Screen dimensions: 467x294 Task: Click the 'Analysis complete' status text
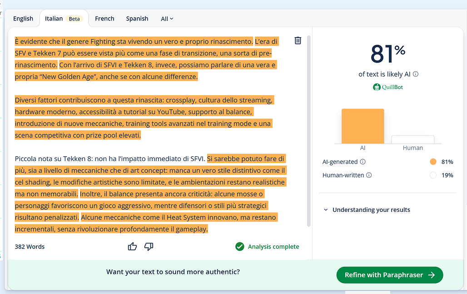[x=273, y=247]
